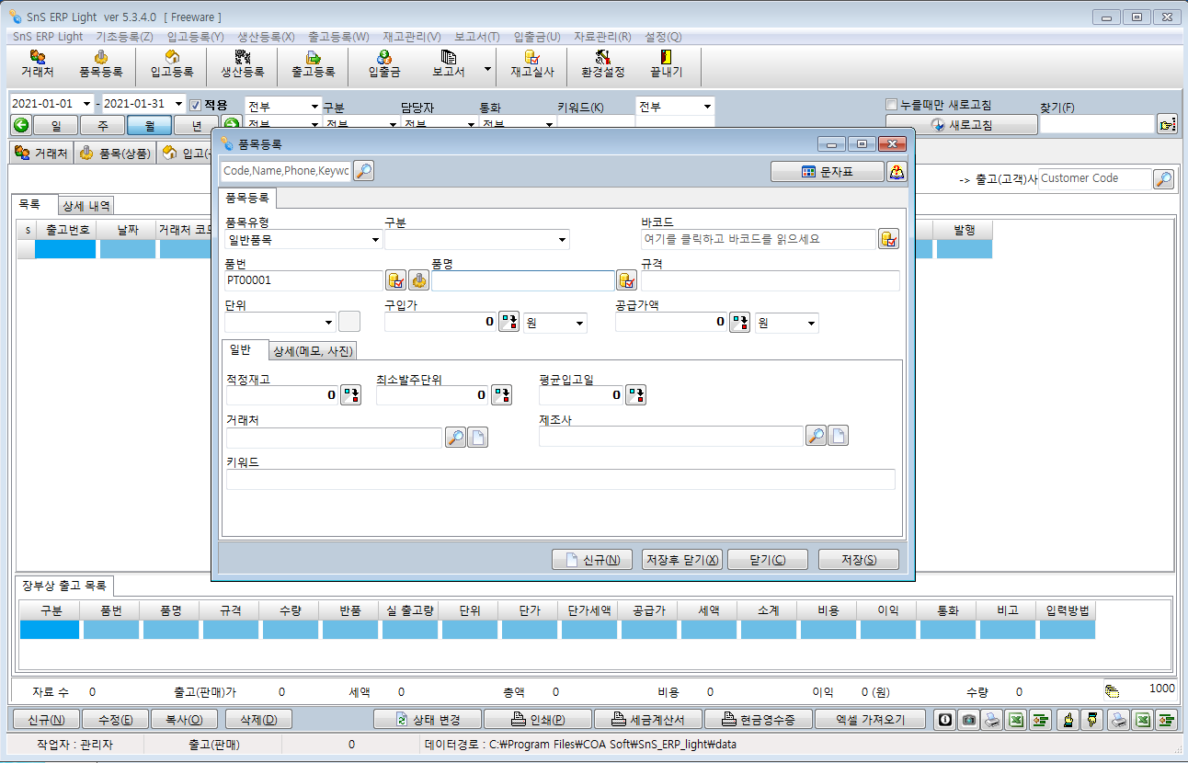This screenshot has width=1188, height=763.
Task: Click the 저장후 닫기 button
Action: pos(682,560)
